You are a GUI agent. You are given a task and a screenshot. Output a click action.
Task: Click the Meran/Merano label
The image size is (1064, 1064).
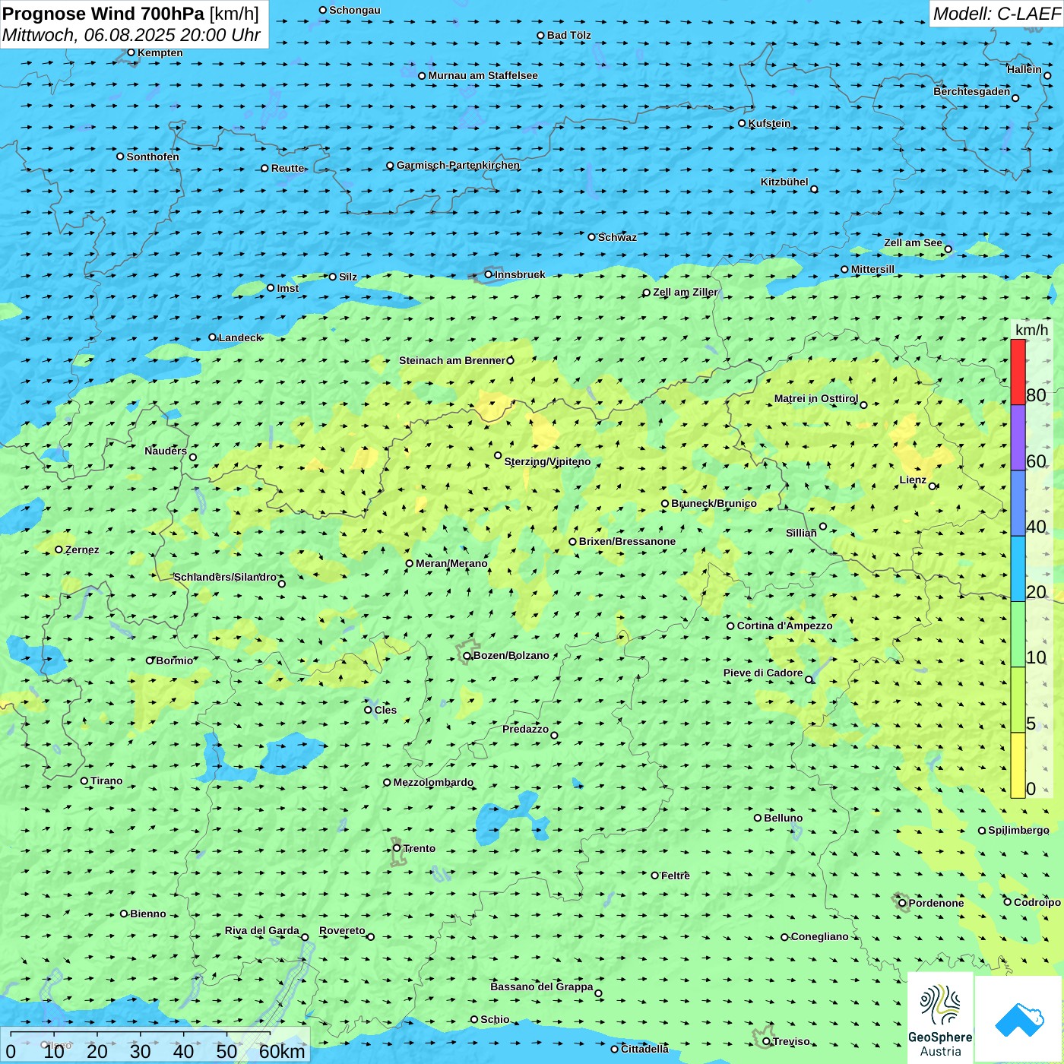pyautogui.click(x=451, y=563)
